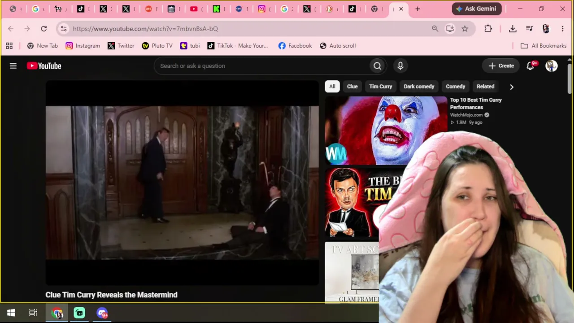
Task: Go to YouTube home via the logo
Action: coord(44,66)
